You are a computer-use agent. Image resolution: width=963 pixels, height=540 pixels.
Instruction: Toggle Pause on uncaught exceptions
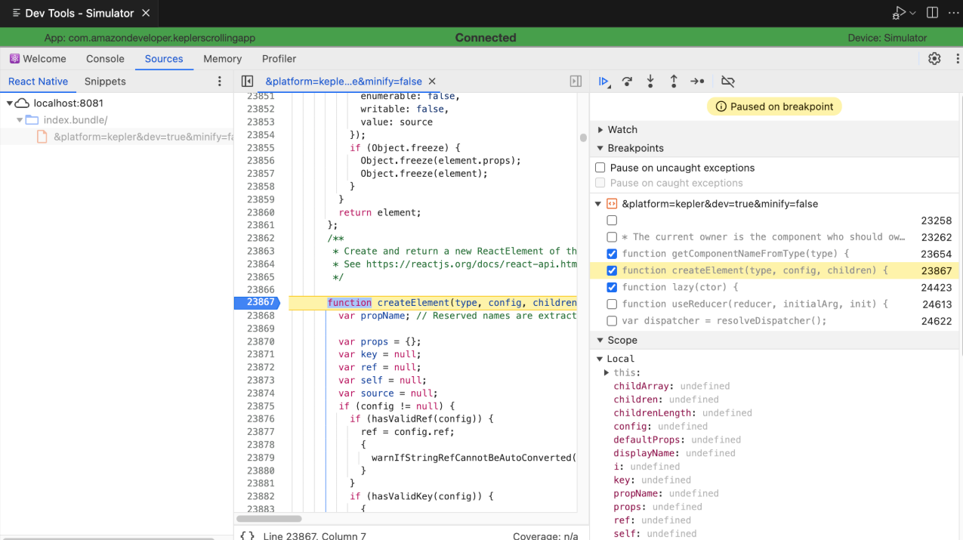coord(600,168)
